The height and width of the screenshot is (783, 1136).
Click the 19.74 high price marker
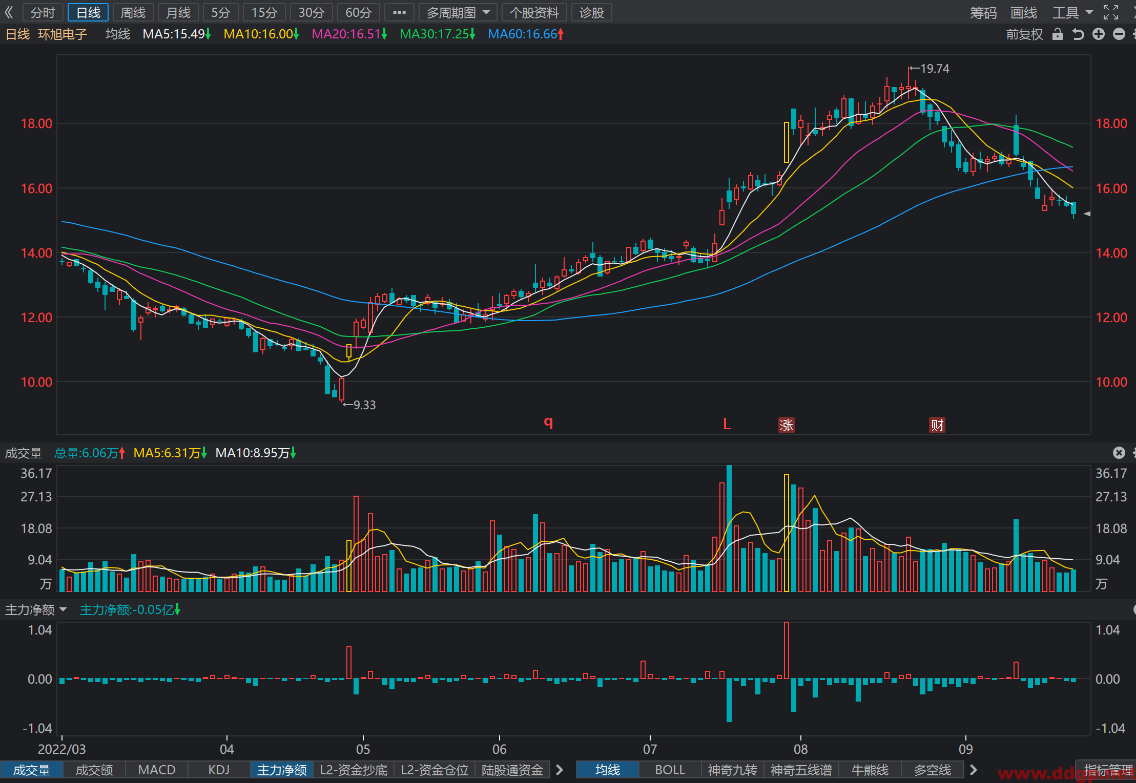pyautogui.click(x=930, y=69)
